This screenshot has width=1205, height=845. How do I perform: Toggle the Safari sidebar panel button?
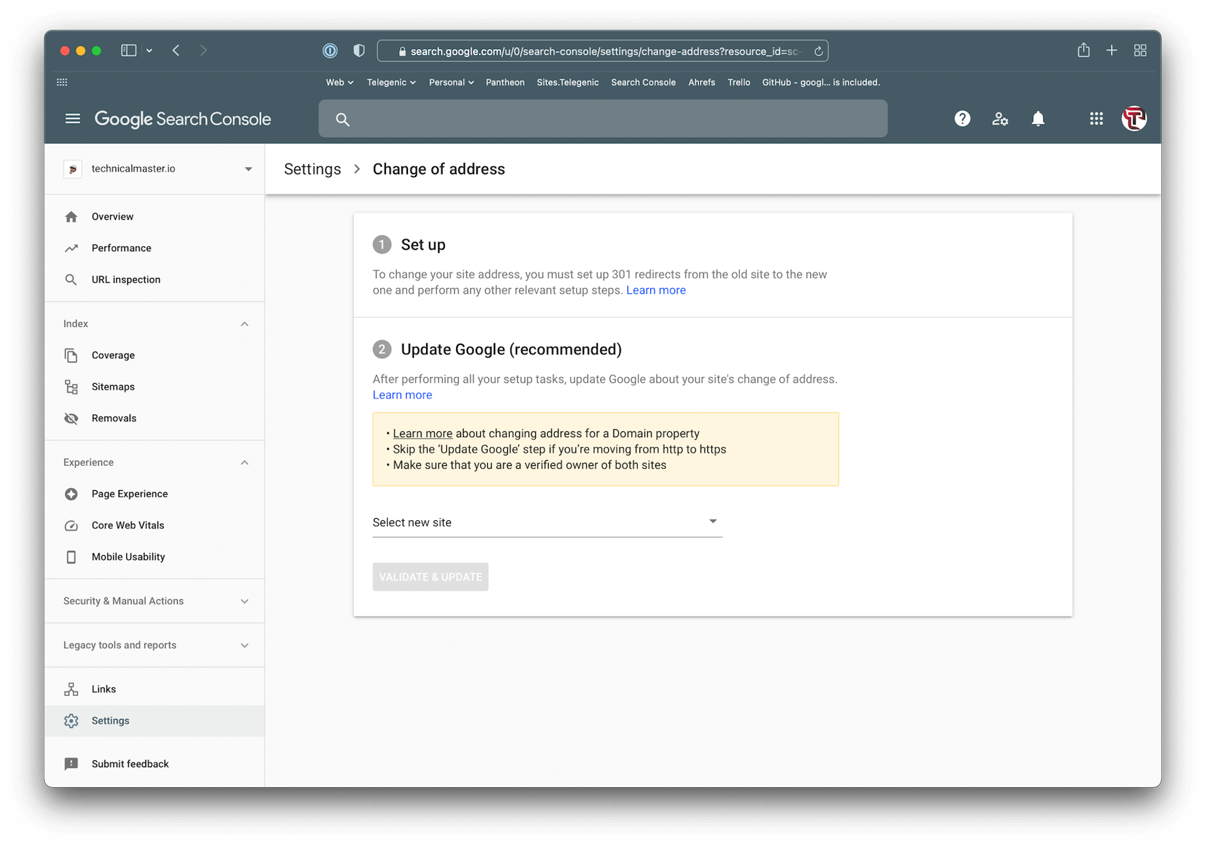129,51
